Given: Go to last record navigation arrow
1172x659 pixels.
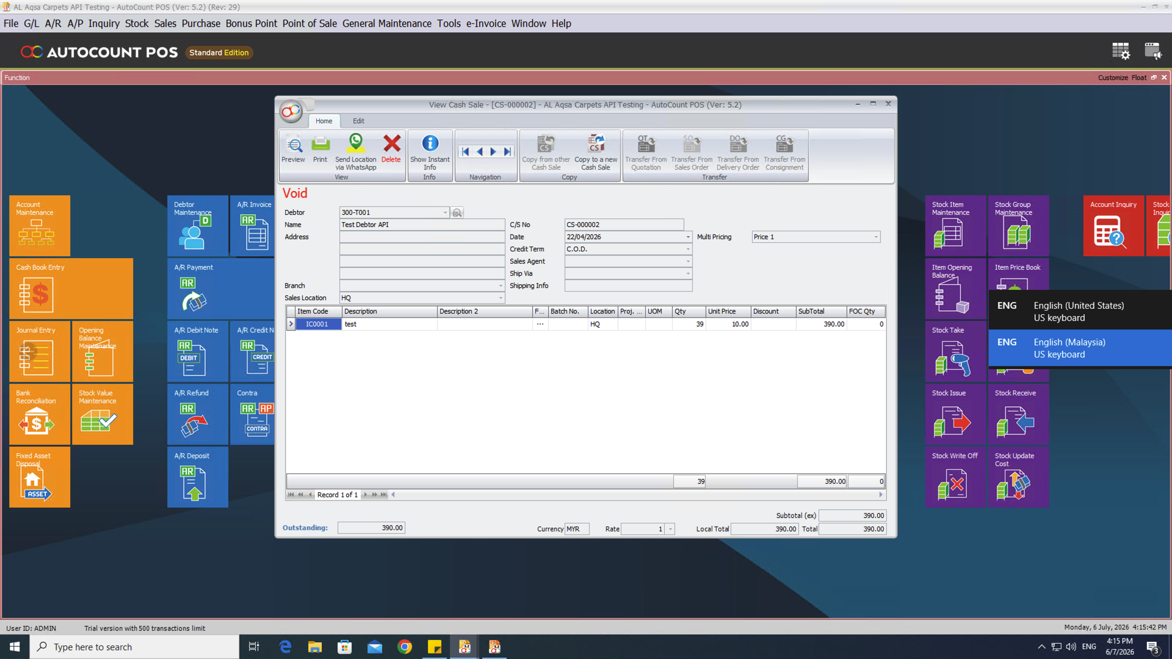Looking at the screenshot, I should coord(507,151).
